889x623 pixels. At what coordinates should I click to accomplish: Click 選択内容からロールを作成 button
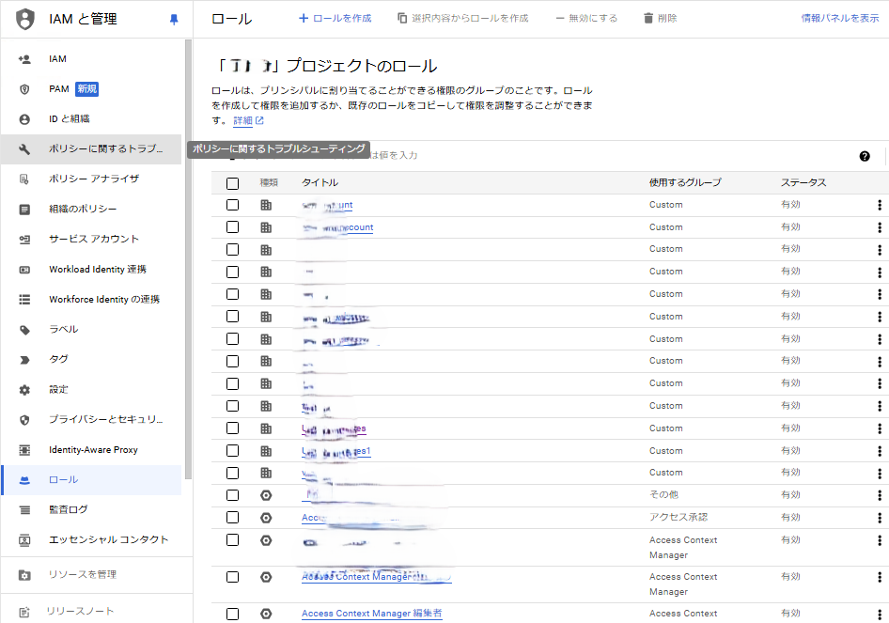463,18
